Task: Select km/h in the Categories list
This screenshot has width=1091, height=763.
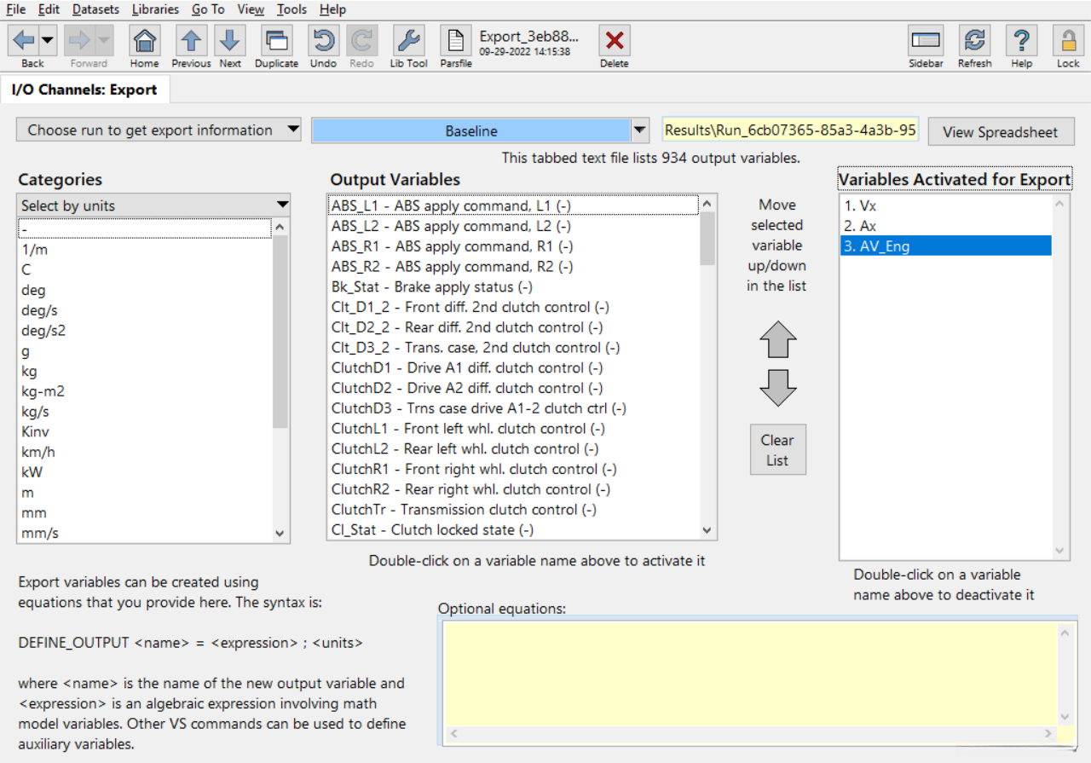Action: (x=38, y=452)
